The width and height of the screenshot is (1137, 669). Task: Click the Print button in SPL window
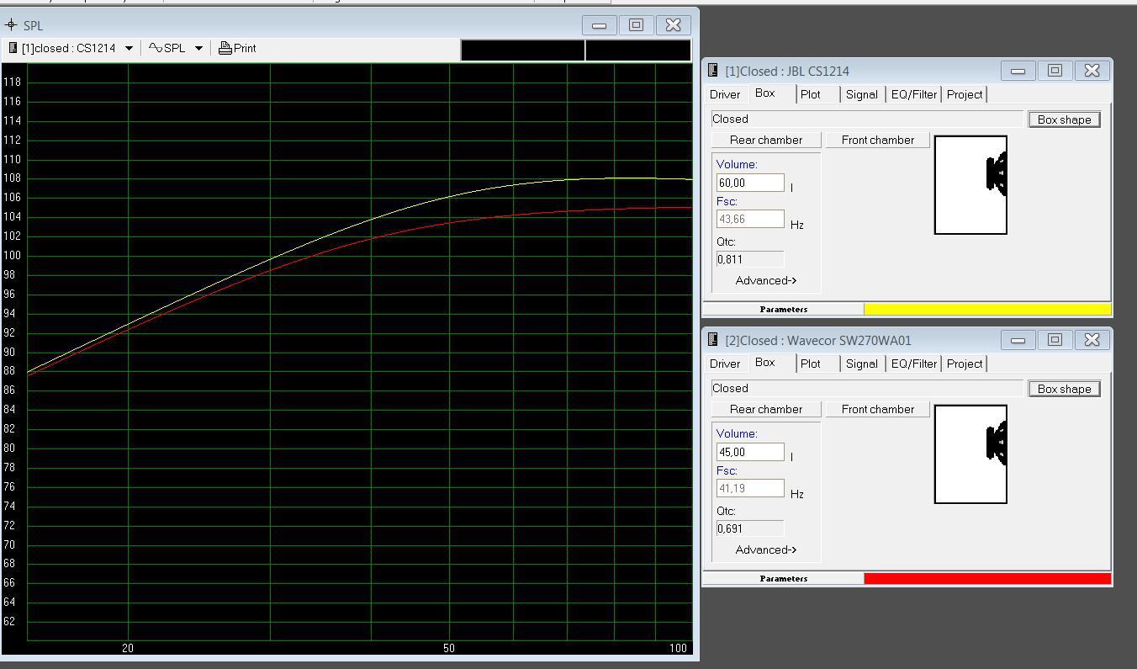click(237, 49)
